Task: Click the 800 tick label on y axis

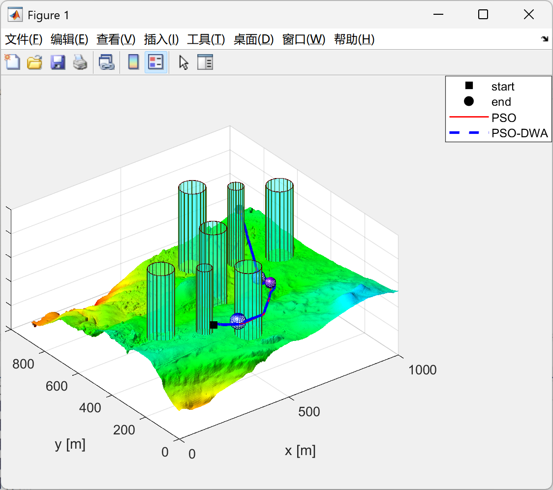Action: (23, 364)
